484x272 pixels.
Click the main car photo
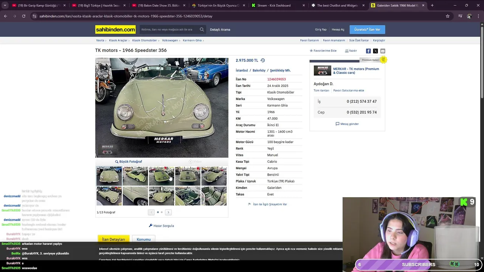pyautogui.click(x=162, y=108)
